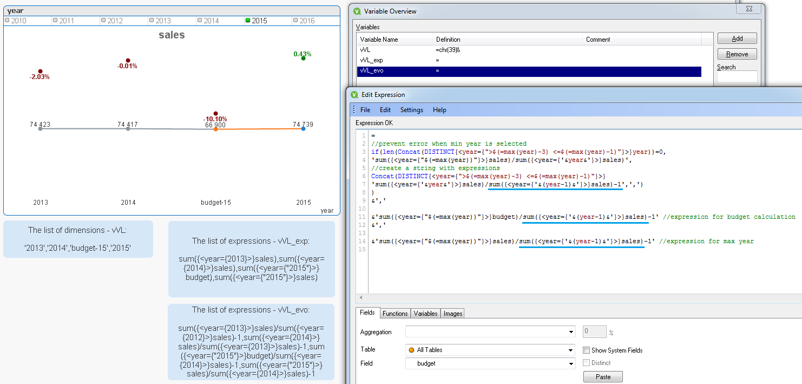Screen dimensions: 802x384
Task: Click the Variable Overview window logo icon
Action: [x=357, y=11]
